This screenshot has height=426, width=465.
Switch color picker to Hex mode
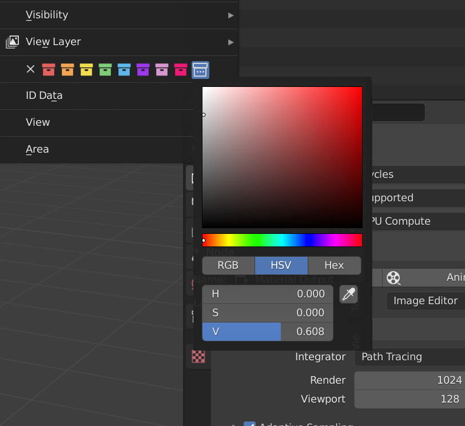(335, 265)
